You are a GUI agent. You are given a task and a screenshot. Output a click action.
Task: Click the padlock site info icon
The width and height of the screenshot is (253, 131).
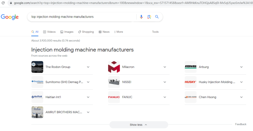(11, 3)
